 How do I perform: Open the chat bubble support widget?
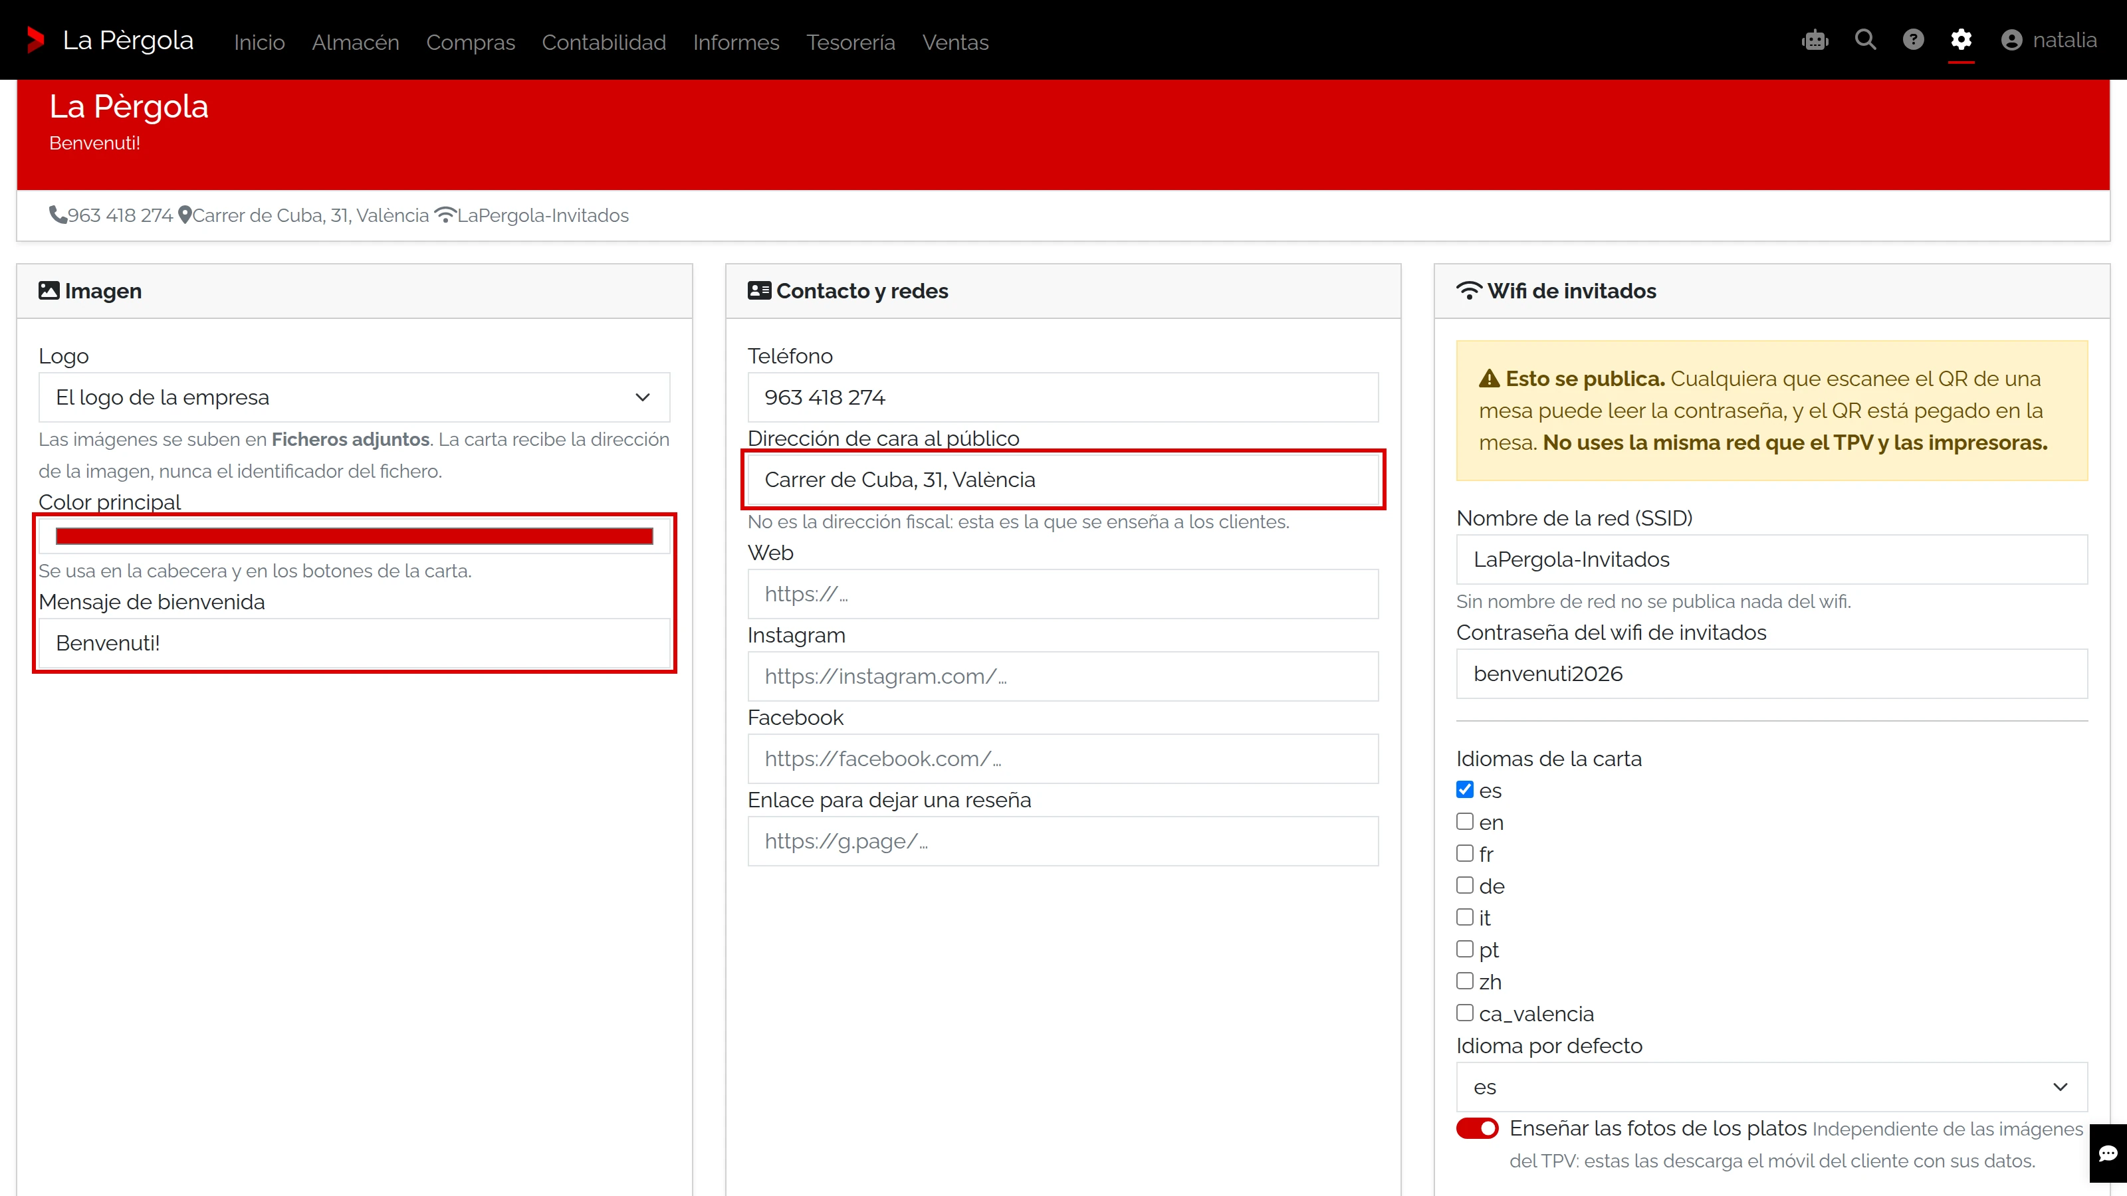[2108, 1153]
